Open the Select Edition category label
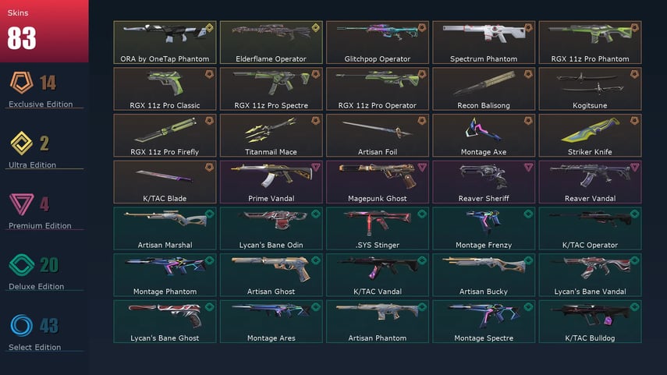The width and height of the screenshot is (667, 375). tap(35, 348)
